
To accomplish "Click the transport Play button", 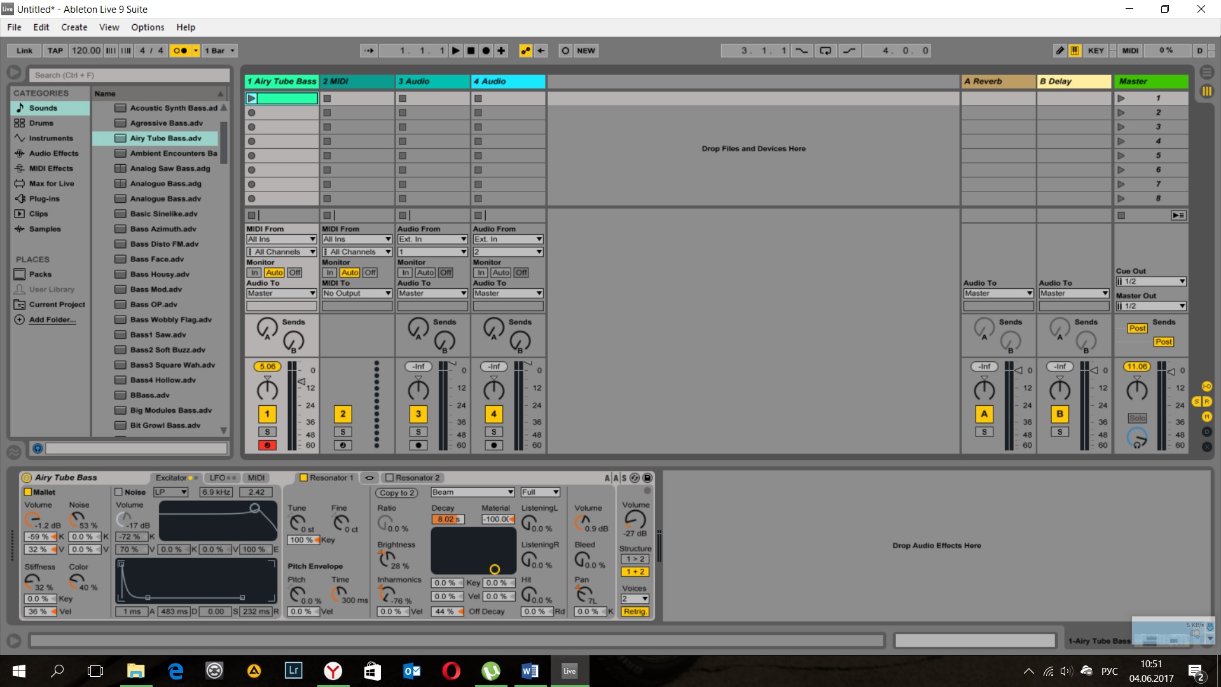I will pos(455,51).
